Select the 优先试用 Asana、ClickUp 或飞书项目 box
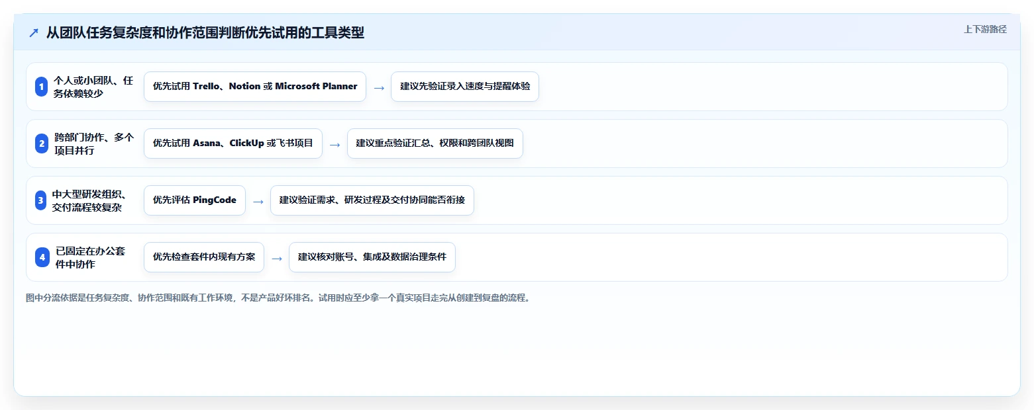 click(233, 143)
